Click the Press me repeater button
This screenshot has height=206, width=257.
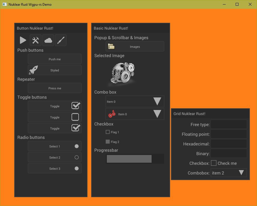click(x=55, y=88)
